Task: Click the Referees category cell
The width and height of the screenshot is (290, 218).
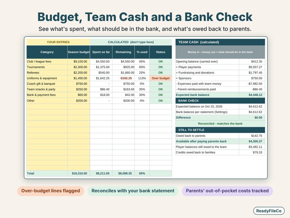Action: point(47,72)
